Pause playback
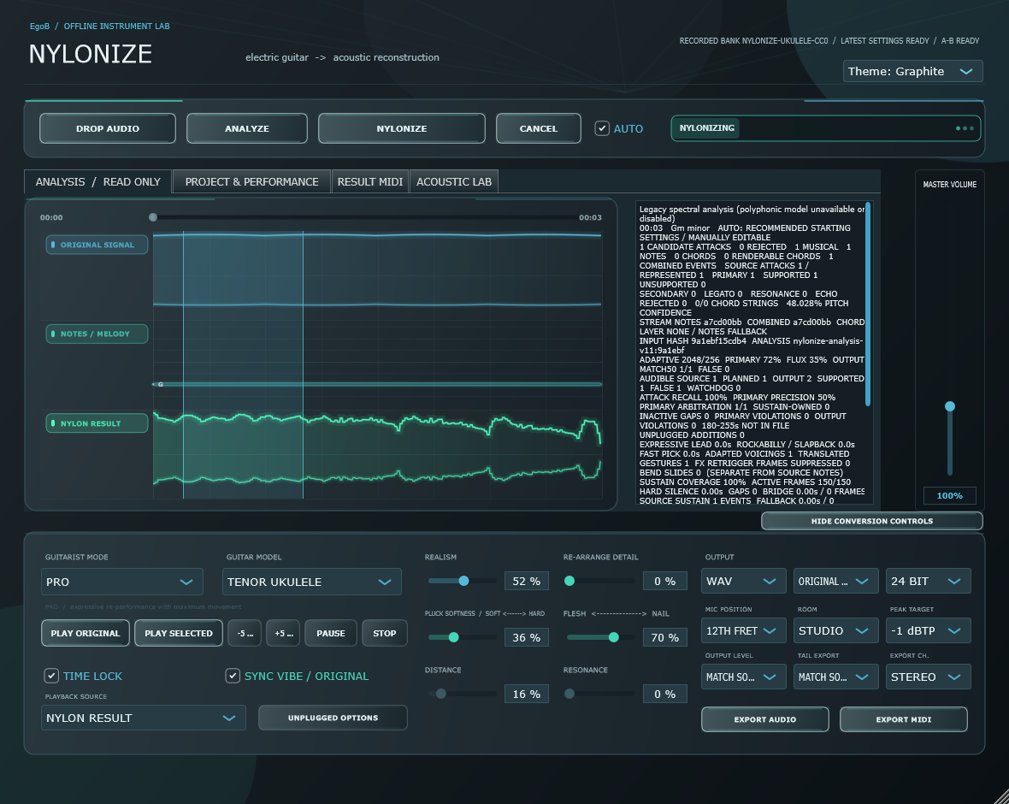Image resolution: width=1009 pixels, height=804 pixels. click(331, 633)
